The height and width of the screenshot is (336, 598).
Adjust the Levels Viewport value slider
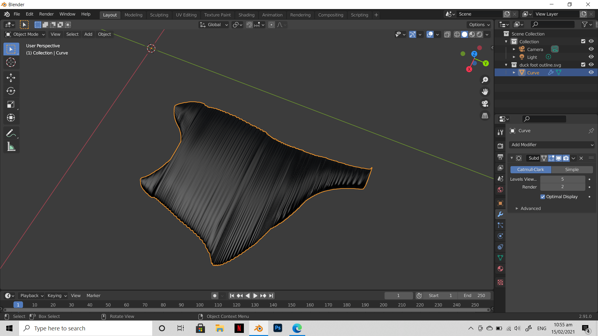pos(562,179)
